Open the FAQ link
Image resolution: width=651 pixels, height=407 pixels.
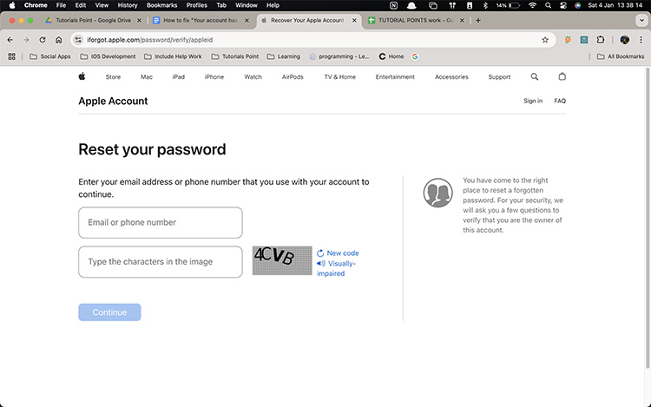(560, 101)
